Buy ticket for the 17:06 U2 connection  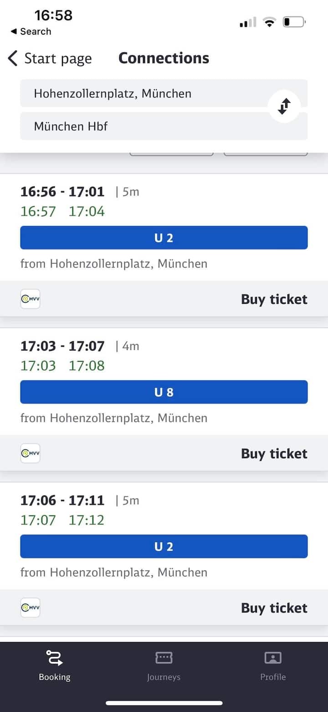pos(274,608)
